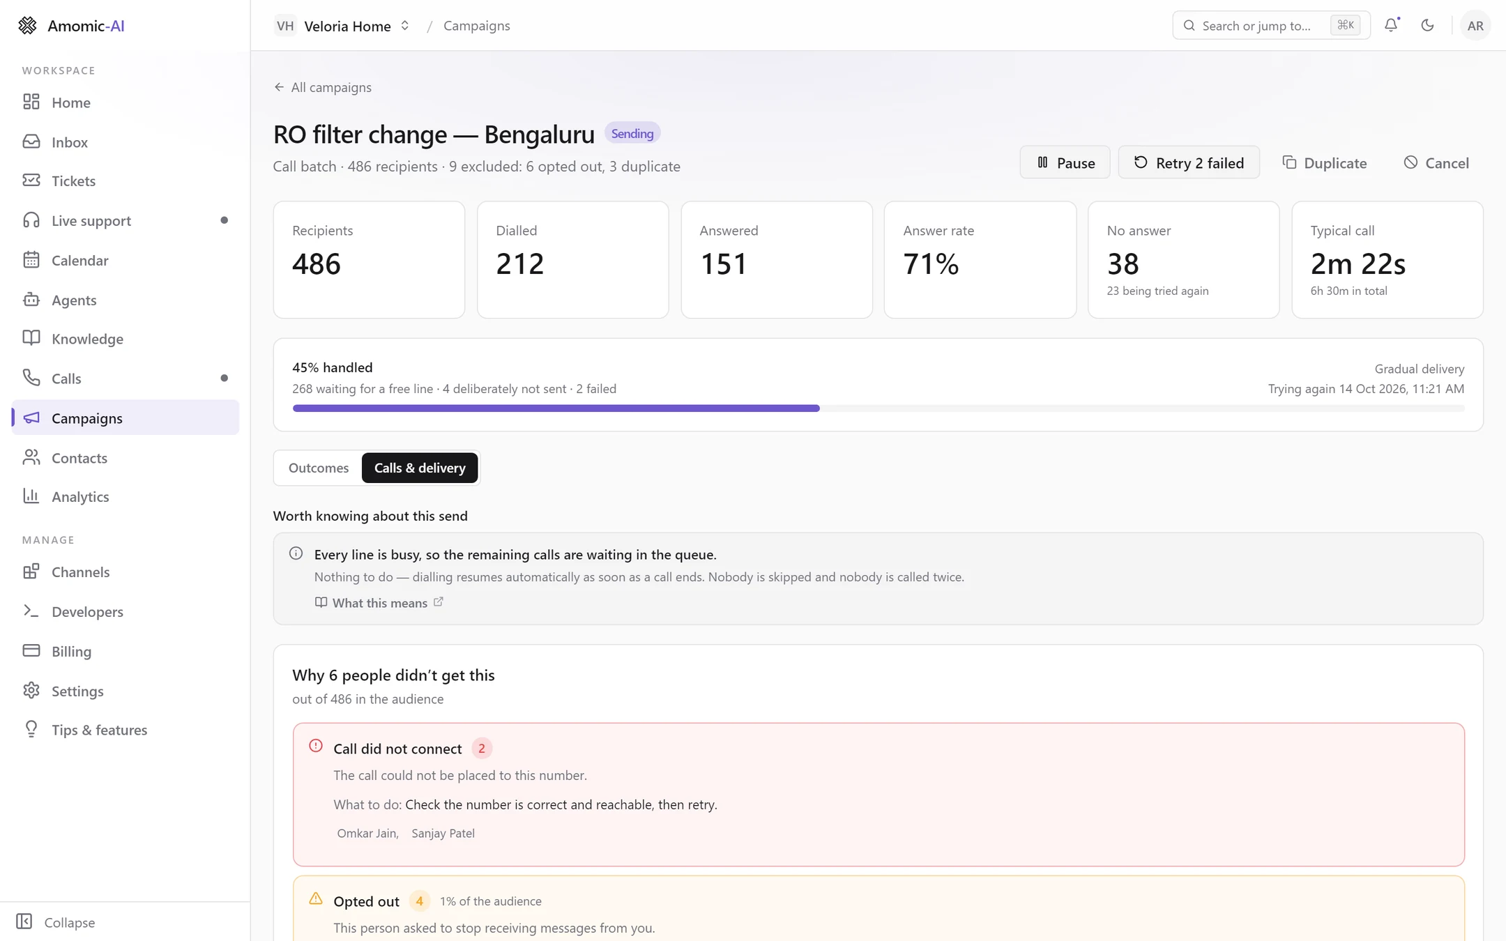
Task: Click the info icon beside the busy-line notice
Action: point(296,553)
